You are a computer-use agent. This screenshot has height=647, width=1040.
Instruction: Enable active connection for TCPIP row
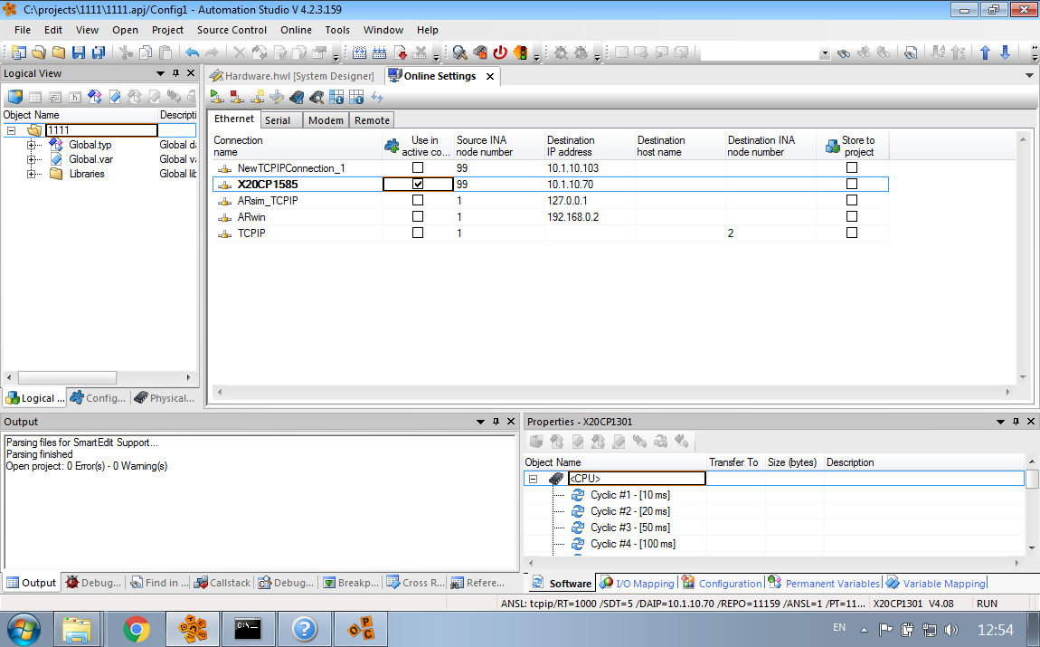coord(418,233)
